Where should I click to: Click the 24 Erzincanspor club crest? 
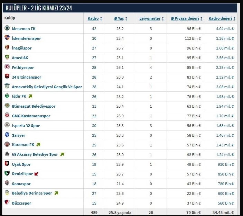coord(7,76)
